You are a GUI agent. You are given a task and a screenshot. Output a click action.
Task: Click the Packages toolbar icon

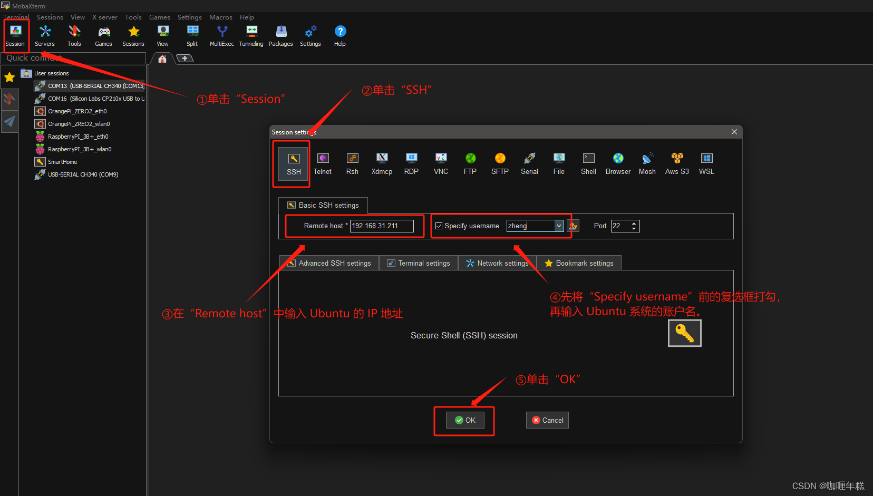tap(280, 35)
